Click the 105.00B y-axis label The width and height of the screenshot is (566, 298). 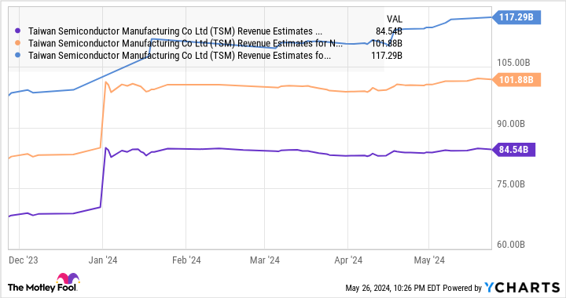coord(513,63)
